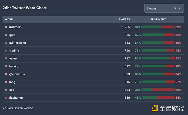Blacklist @jk_rowling using the red X
The image size is (188, 115).
click(x=6, y=43)
